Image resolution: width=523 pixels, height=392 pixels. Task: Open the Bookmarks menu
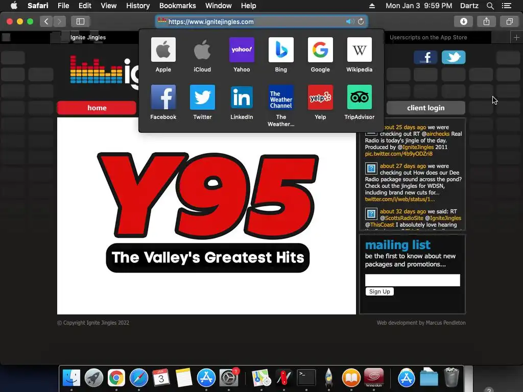pyautogui.click(x=177, y=6)
